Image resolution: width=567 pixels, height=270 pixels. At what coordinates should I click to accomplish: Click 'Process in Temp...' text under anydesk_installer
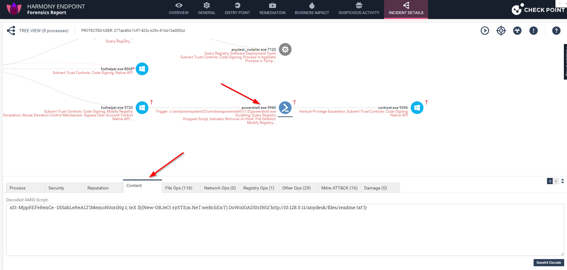[260, 61]
